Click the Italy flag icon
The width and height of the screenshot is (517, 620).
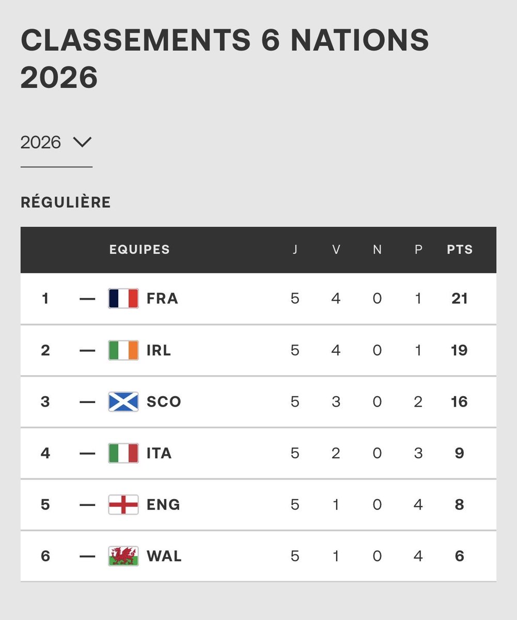pos(123,453)
